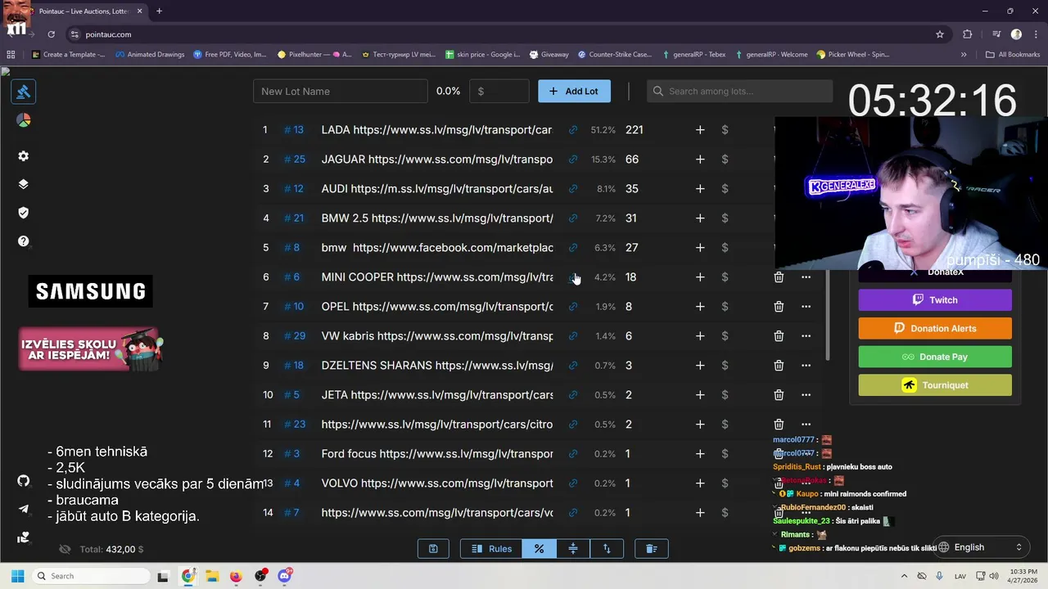The height and width of the screenshot is (589, 1048).
Task: Click plus icon on LADA row
Action: coord(700,130)
